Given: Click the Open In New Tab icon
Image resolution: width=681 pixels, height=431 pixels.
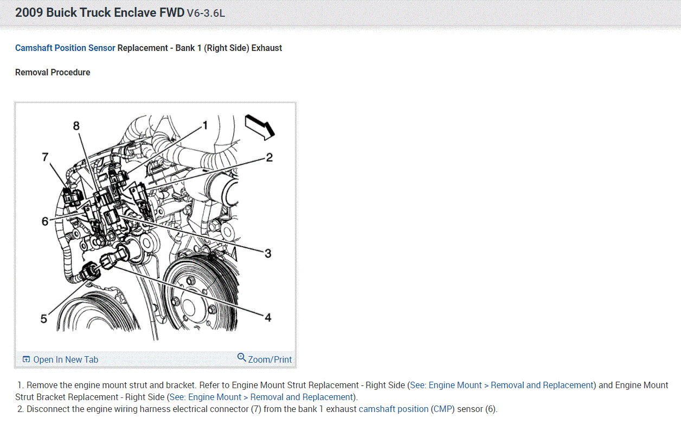Looking at the screenshot, I should click(x=26, y=359).
